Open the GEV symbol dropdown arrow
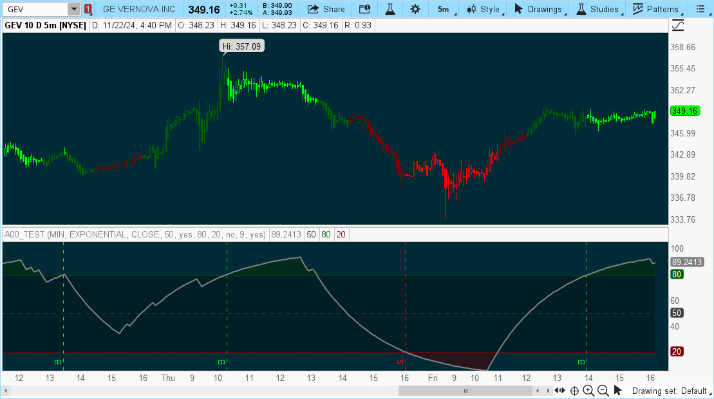The image size is (714, 399). click(x=74, y=9)
